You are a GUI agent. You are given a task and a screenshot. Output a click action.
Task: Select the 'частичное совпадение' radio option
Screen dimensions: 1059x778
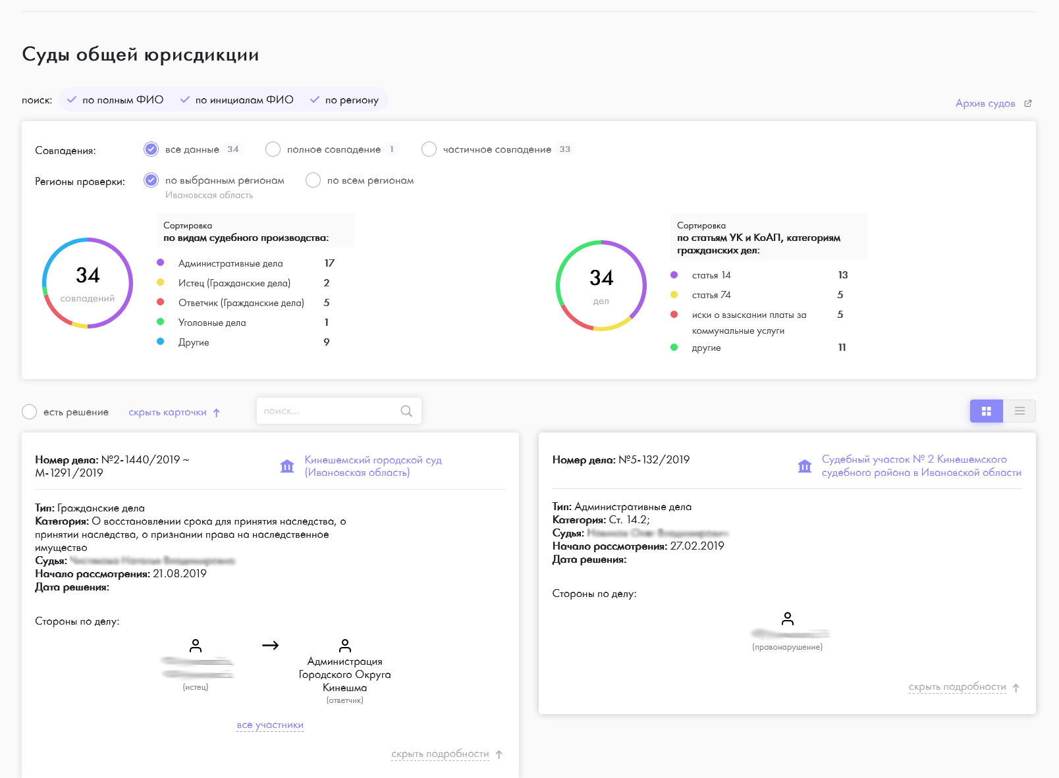click(x=429, y=149)
